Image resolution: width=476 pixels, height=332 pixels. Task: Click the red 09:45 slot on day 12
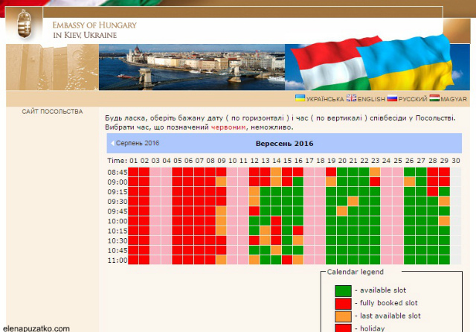pos(254,211)
